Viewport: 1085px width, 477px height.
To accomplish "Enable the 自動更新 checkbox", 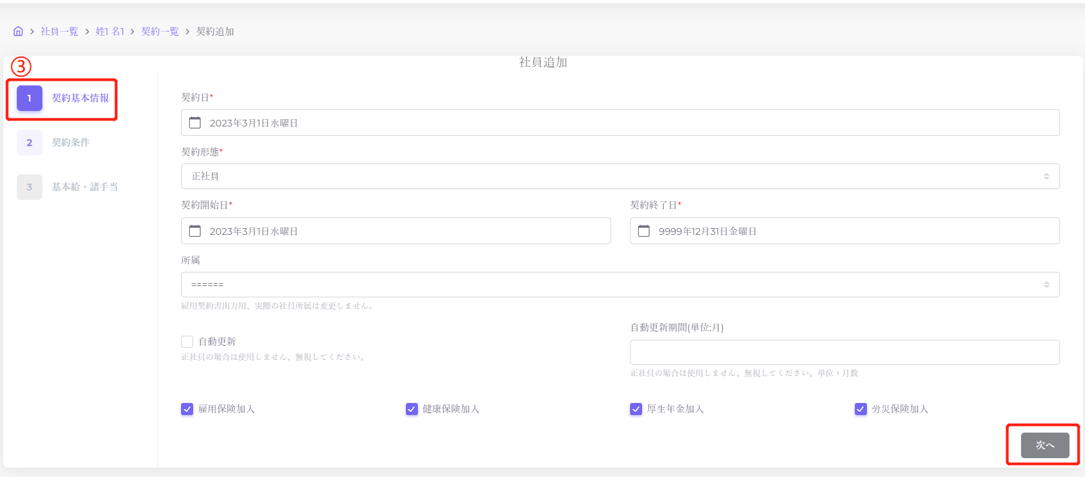I will (187, 342).
